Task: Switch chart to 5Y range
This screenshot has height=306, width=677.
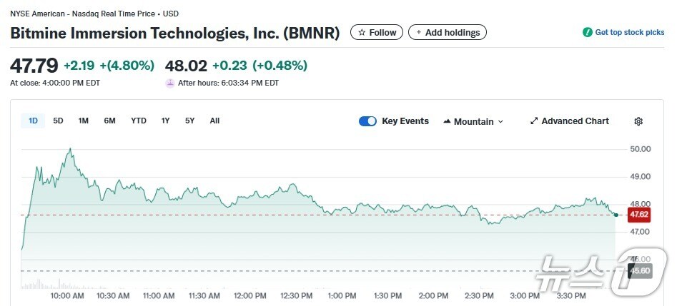Action: 189,121
